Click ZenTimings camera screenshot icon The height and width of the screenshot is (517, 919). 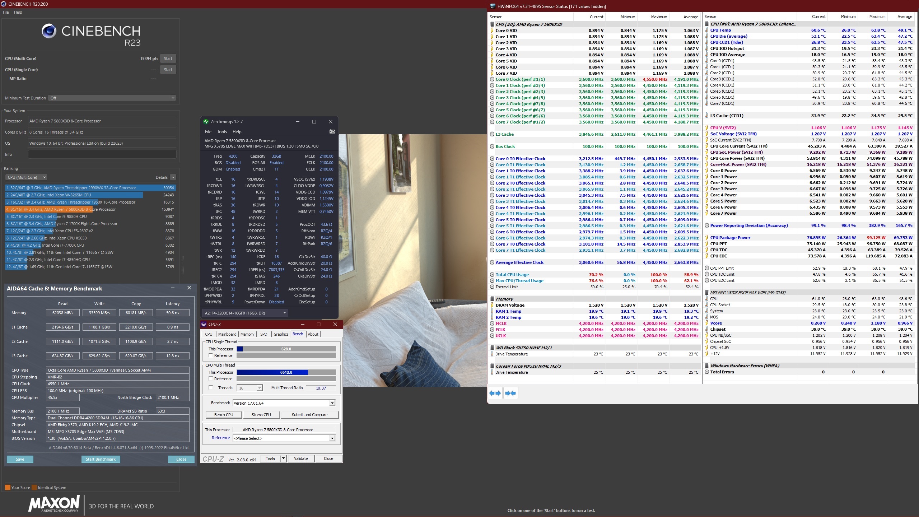coord(332,132)
